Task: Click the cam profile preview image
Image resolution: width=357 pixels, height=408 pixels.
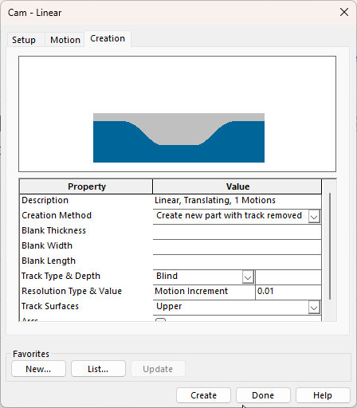Action: 178,114
